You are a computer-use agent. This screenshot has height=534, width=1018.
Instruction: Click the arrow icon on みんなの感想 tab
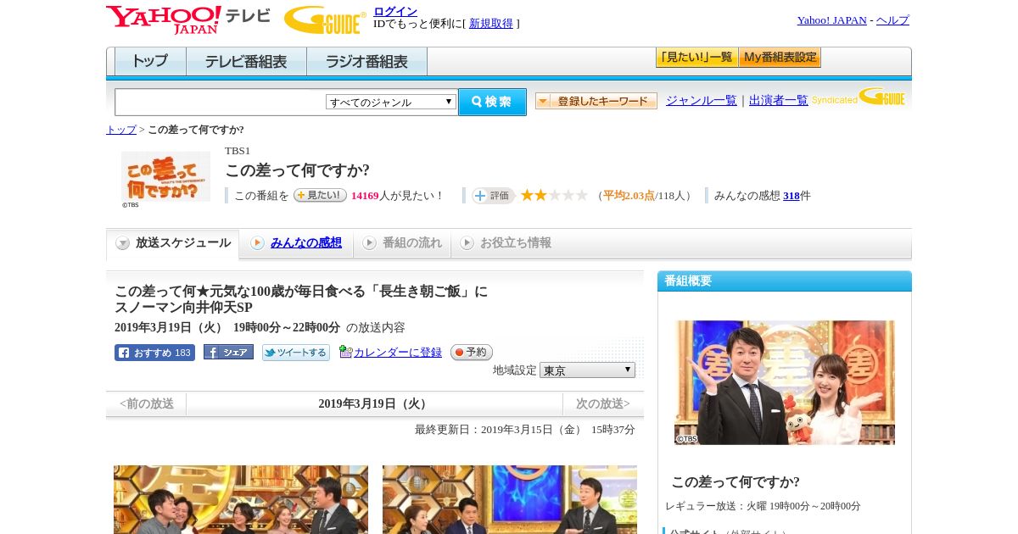coord(257,243)
